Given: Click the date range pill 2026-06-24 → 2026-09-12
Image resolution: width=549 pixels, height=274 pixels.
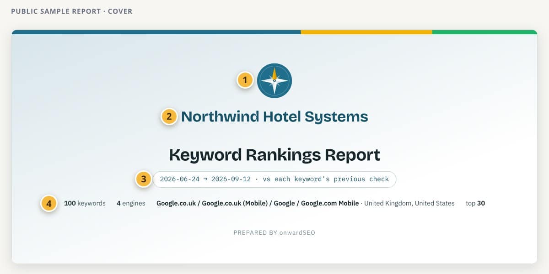Looking at the screenshot, I should [274, 179].
